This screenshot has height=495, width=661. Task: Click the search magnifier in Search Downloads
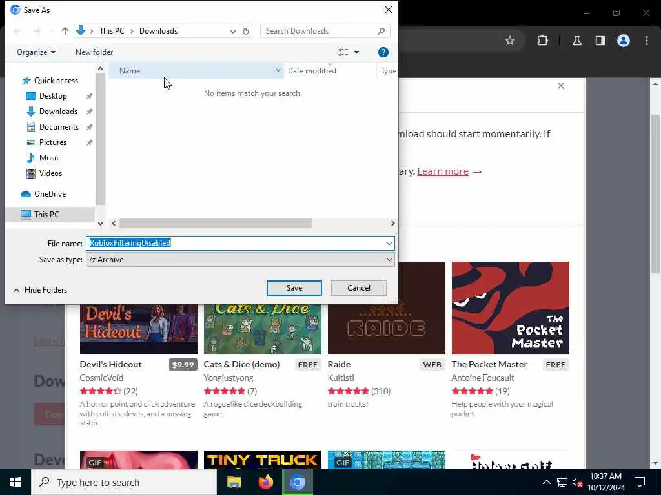pos(381,31)
